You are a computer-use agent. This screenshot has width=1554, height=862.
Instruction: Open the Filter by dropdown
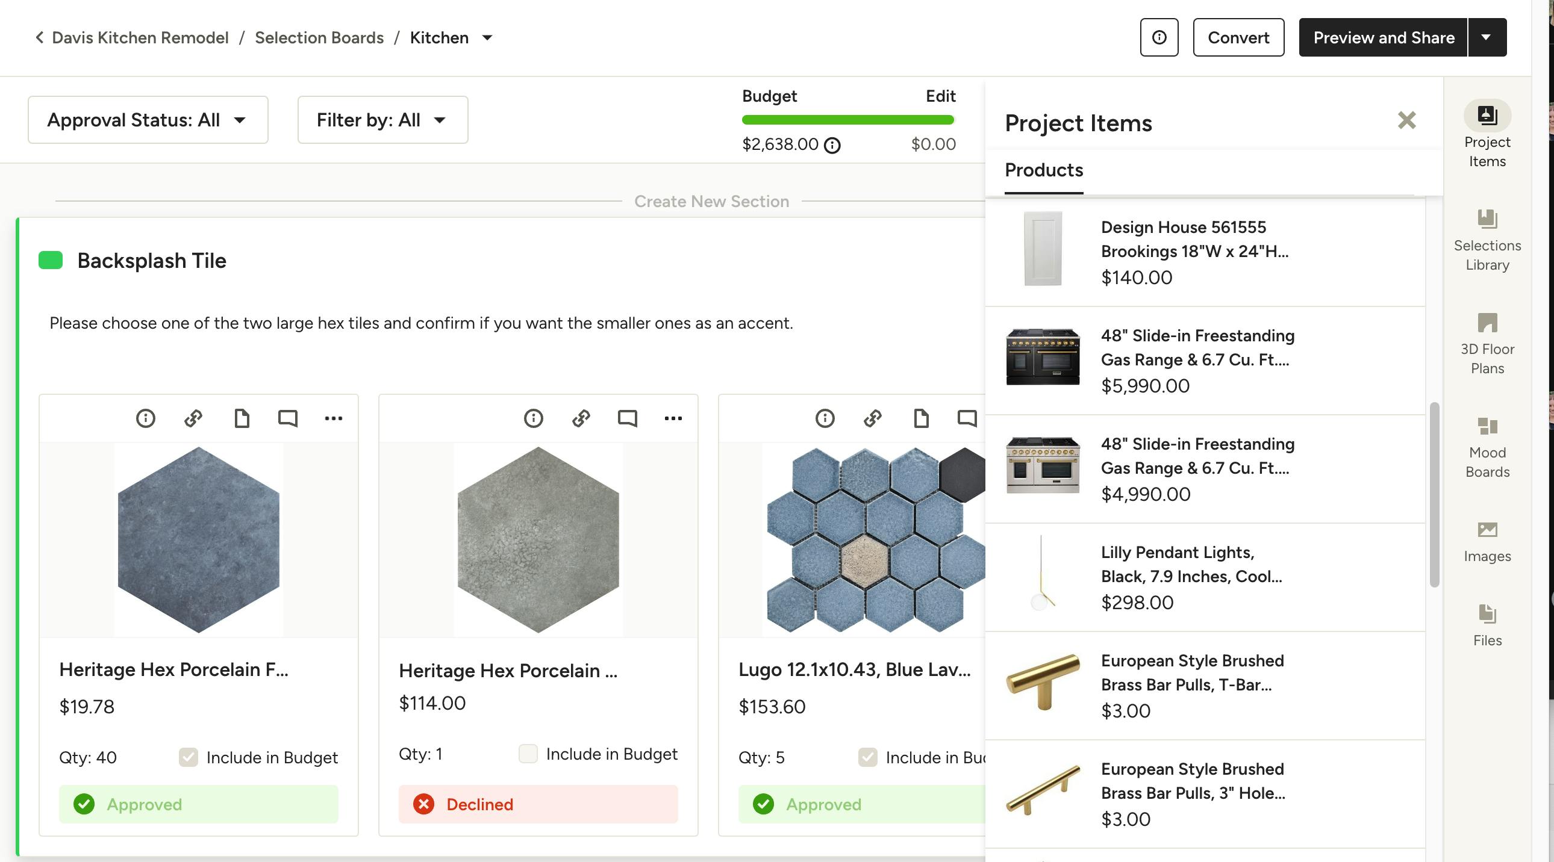381,119
